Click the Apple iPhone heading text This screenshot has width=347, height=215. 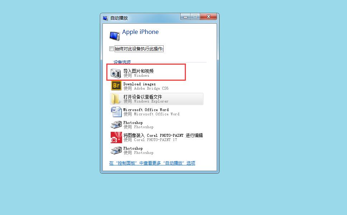coord(140,32)
